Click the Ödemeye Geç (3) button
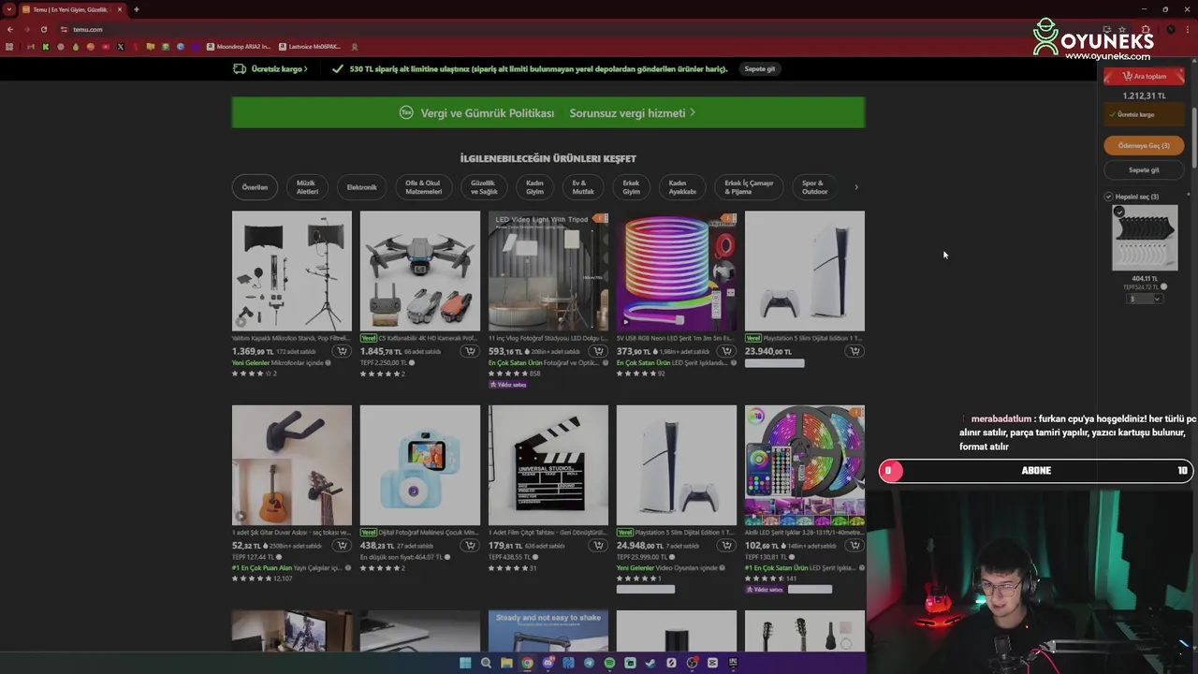Screen dimensions: 1198x674 pos(1144,145)
